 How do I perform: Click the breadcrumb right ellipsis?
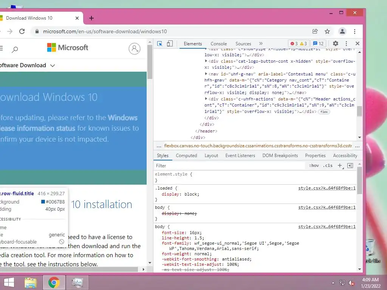(x=357, y=146)
